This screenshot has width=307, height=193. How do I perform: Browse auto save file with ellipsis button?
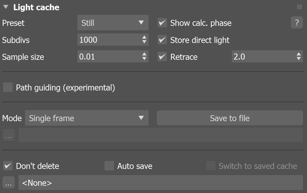[9, 182]
